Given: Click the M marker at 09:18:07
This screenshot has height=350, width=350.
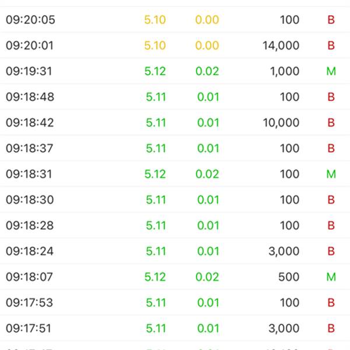Looking at the screenshot, I should [331, 276].
